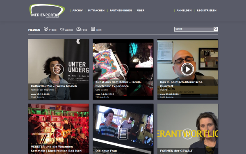Click the magnifying glass search button

(x=216, y=29)
